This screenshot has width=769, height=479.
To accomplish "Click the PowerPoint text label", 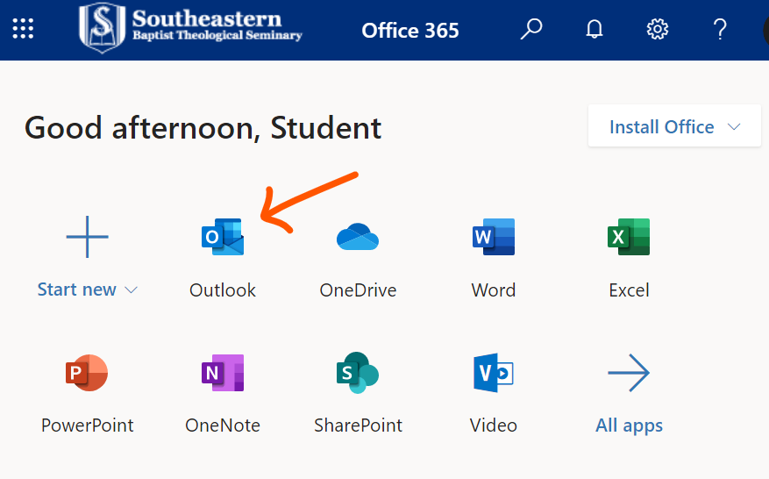I will pyautogui.click(x=88, y=425).
